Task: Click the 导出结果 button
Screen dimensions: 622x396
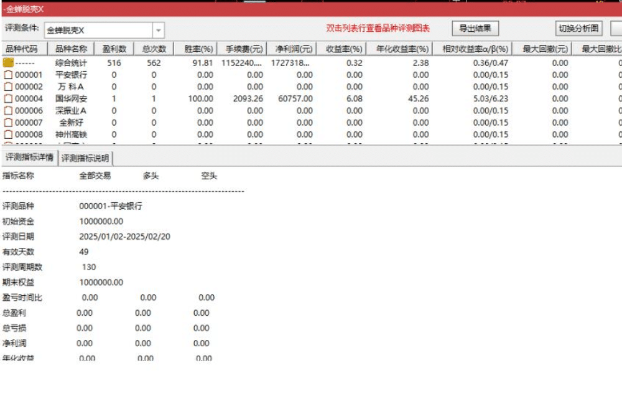Action: point(475,28)
